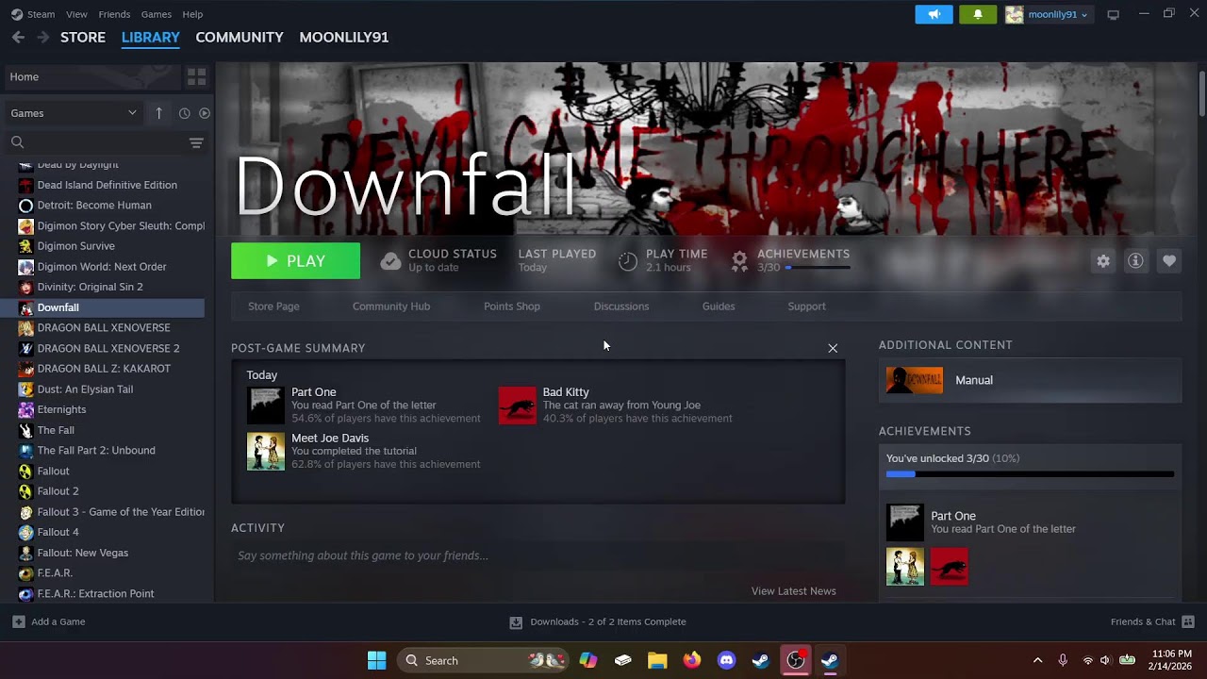The width and height of the screenshot is (1207, 679).
Task: Click the unlocked 3/30 progress bar
Action: click(x=1030, y=473)
